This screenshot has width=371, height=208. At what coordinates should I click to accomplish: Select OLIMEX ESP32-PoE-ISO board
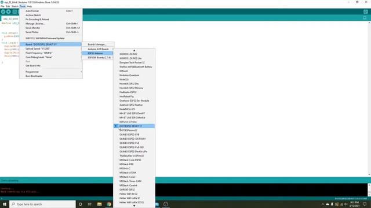click(x=134, y=147)
